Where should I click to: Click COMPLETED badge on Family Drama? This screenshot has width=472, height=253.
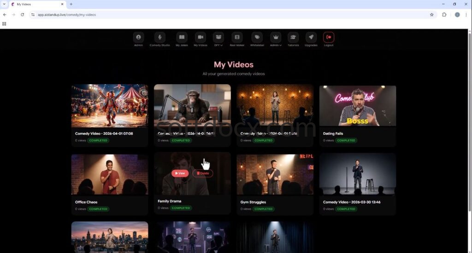pyautogui.click(x=181, y=208)
